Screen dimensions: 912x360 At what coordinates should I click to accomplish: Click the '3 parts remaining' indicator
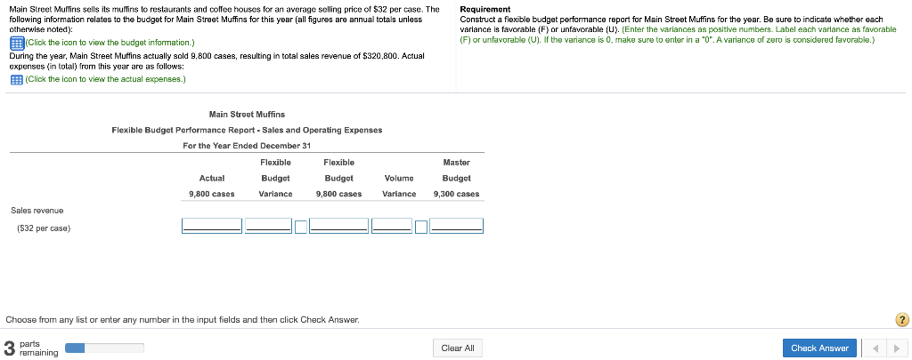click(31, 348)
